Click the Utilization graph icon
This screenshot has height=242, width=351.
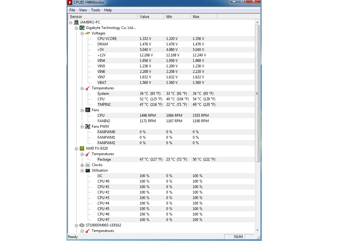click(88, 170)
